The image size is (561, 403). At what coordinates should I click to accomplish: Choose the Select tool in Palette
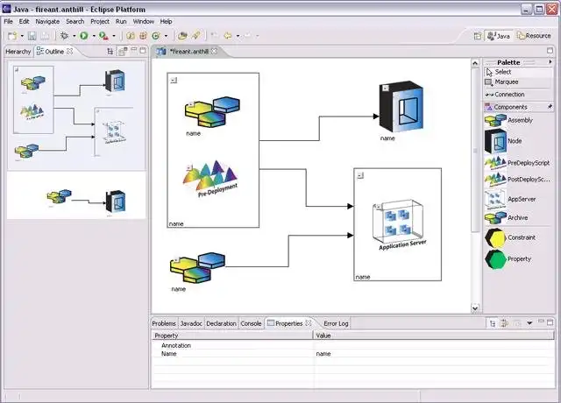(x=519, y=72)
